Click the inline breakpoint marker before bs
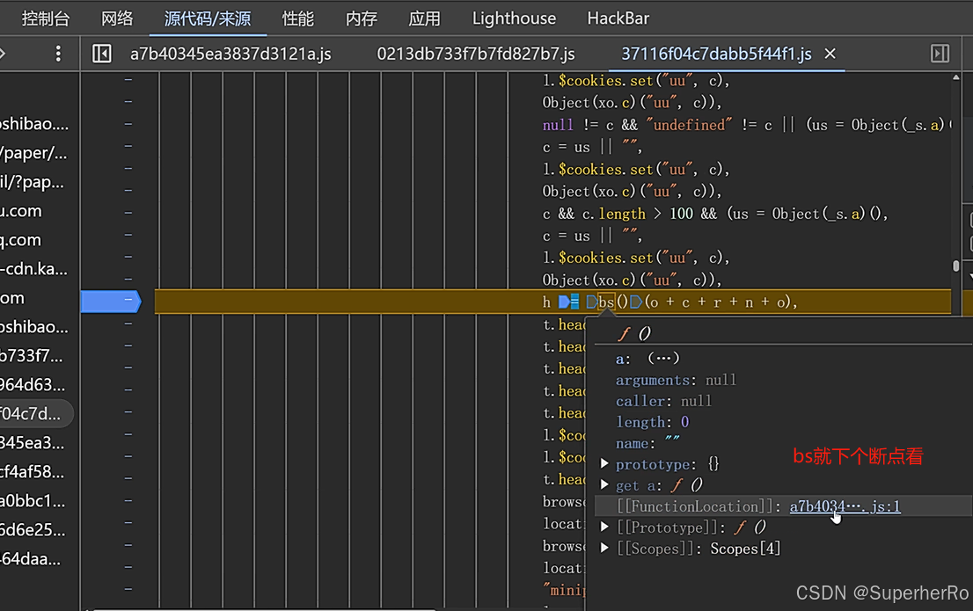The image size is (973, 611). pyautogui.click(x=591, y=302)
